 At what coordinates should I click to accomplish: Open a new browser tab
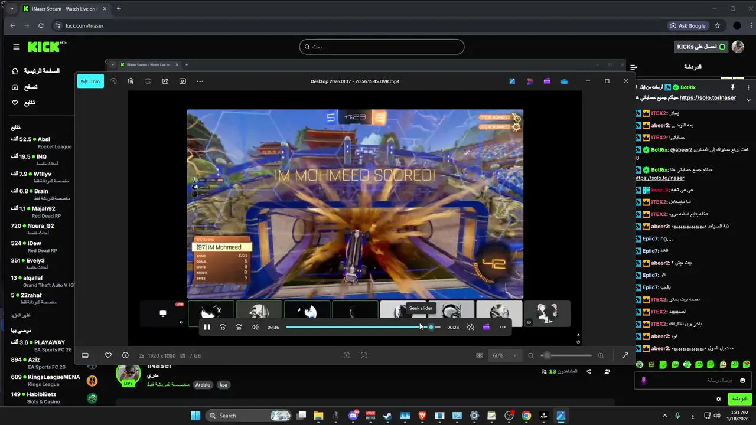(119, 9)
